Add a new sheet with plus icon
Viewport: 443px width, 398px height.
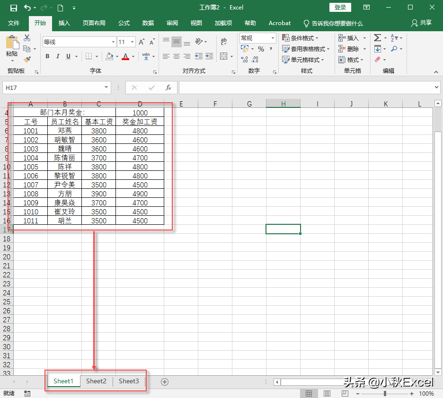tap(165, 382)
